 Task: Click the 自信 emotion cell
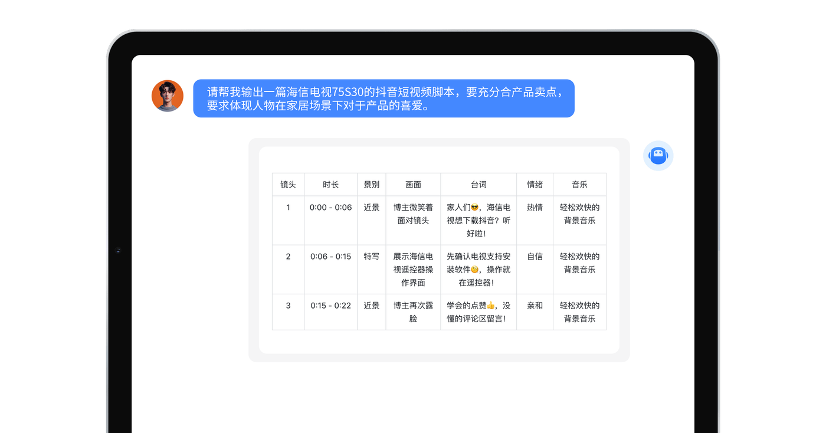tap(535, 270)
